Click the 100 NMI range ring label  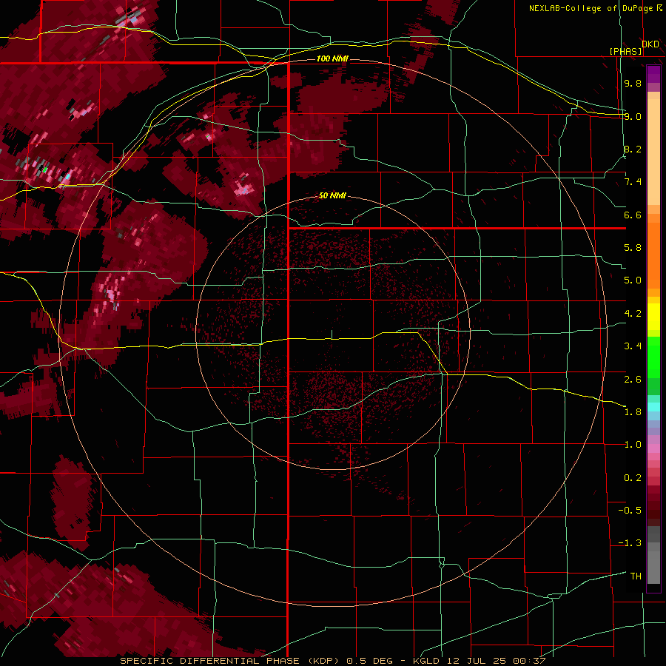332,58
